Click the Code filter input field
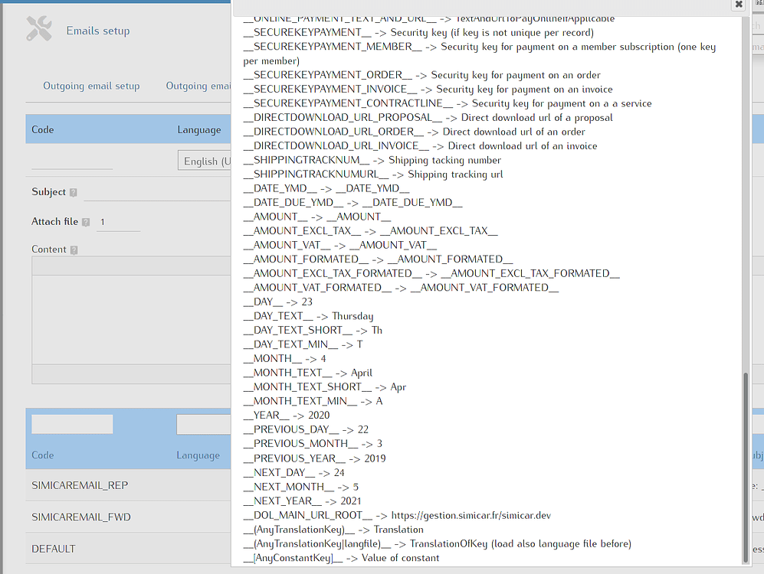Image resolution: width=764 pixels, height=574 pixels. click(x=70, y=423)
